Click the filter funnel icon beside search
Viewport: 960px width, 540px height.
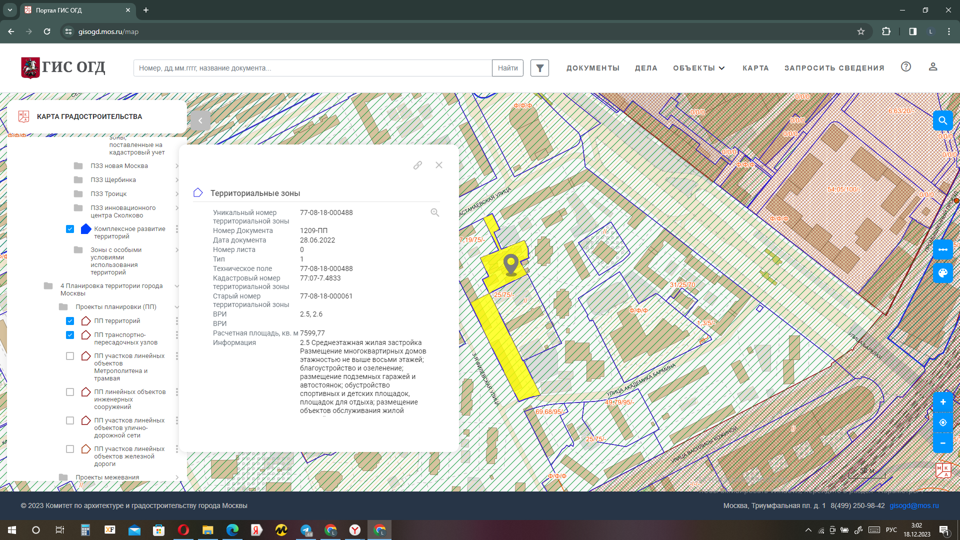[539, 68]
